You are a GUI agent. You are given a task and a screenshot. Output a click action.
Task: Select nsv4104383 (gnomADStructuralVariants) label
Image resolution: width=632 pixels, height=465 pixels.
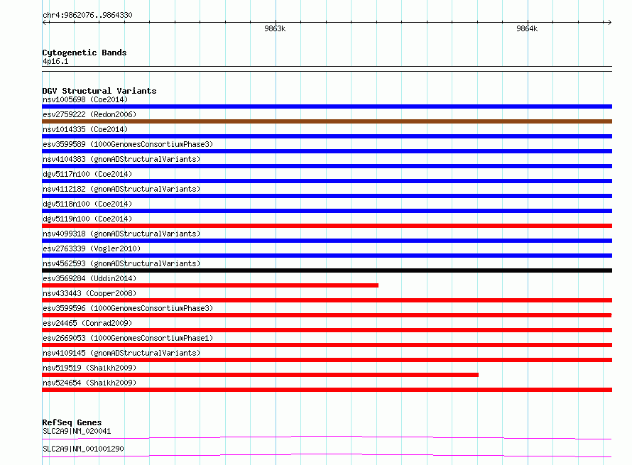point(121,159)
